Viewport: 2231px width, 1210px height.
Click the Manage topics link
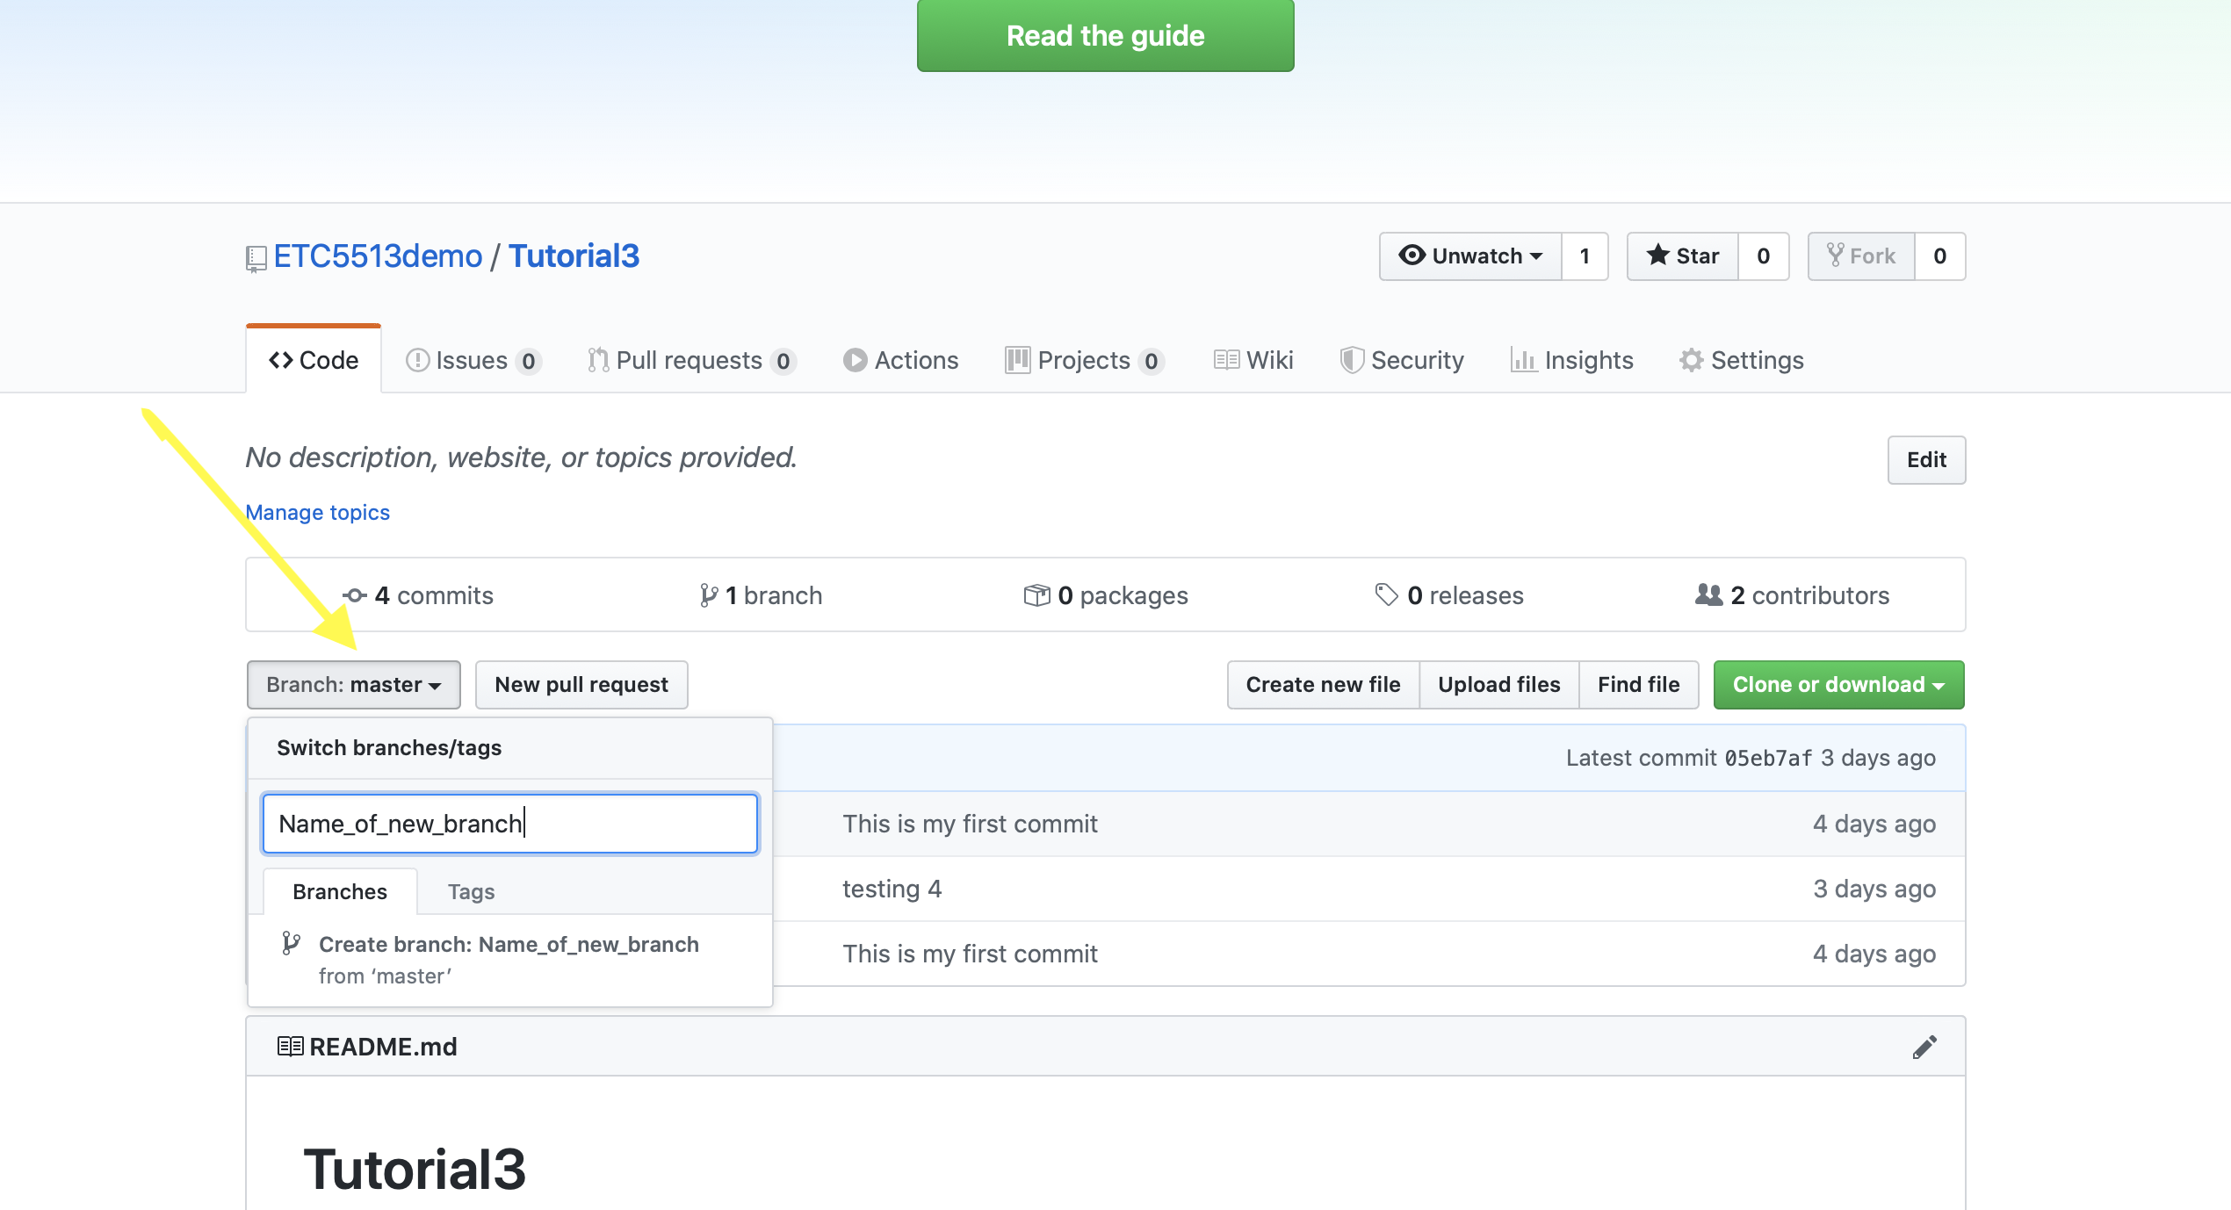317,513
